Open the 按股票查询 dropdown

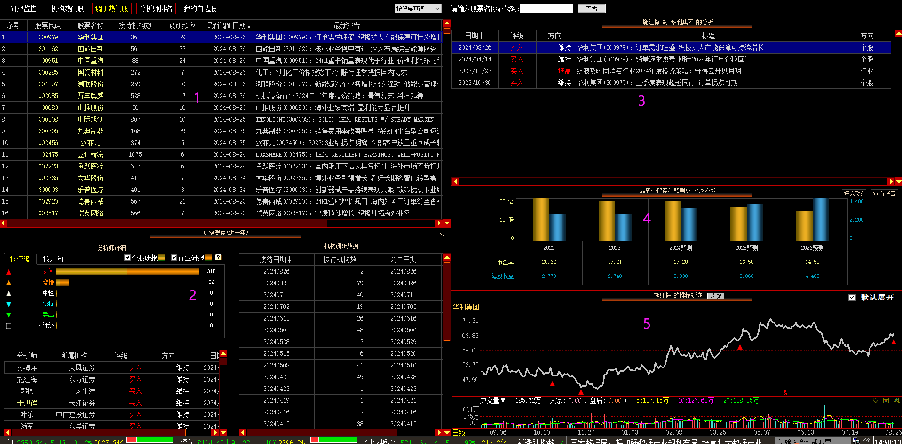[x=418, y=8]
